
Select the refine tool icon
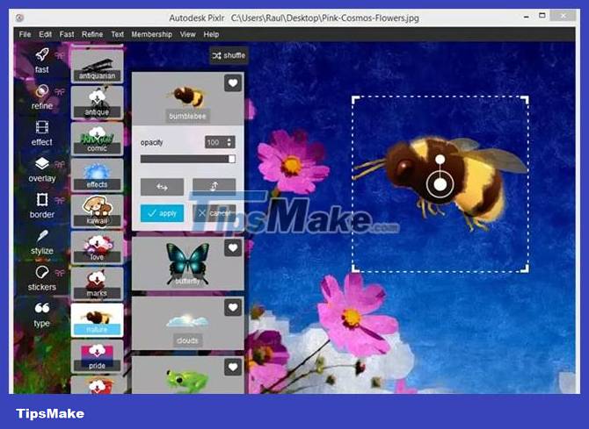click(41, 91)
